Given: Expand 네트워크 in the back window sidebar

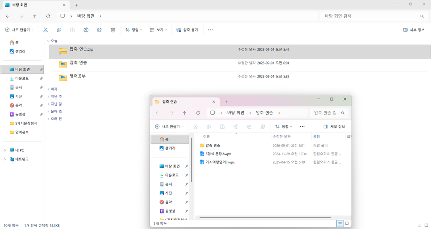Looking at the screenshot, I should coord(5,159).
